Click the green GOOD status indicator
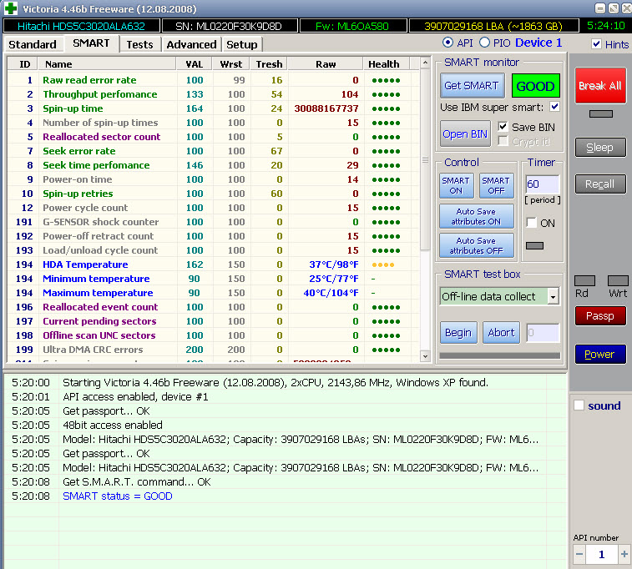Screen dimensions: 632x569 (535, 86)
